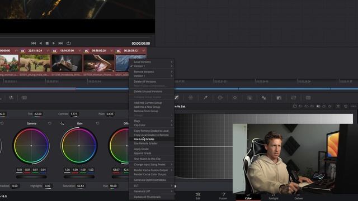Image resolution: width=358 pixels, height=201 pixels.
Task: Expand the LUT submenu
Action: pyautogui.click(x=152, y=186)
